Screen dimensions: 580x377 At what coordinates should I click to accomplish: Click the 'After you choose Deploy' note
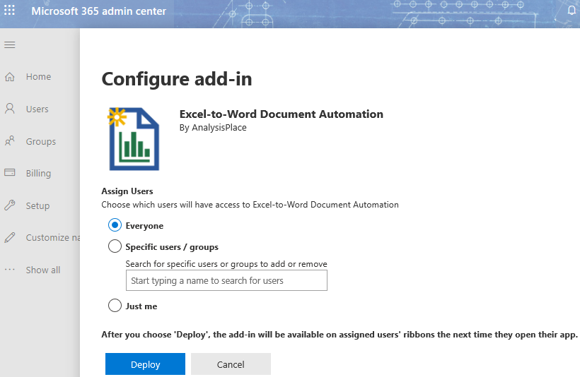(340, 335)
